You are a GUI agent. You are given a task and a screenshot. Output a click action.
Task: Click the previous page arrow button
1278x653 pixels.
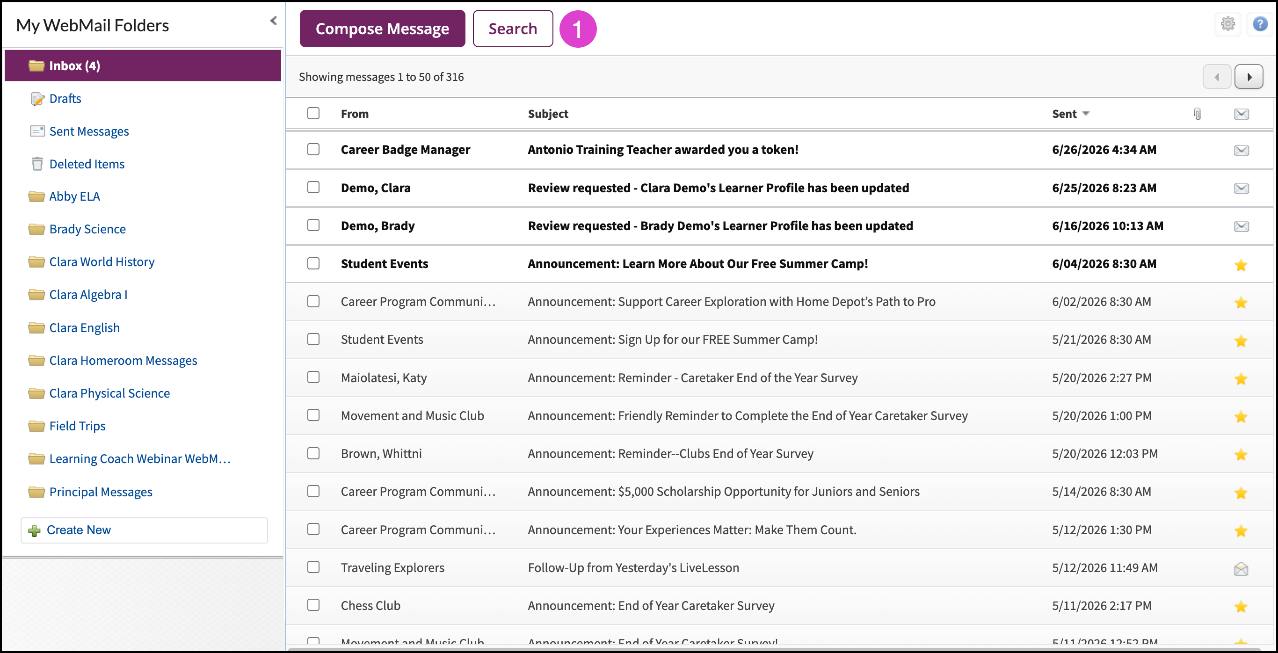pyautogui.click(x=1216, y=77)
